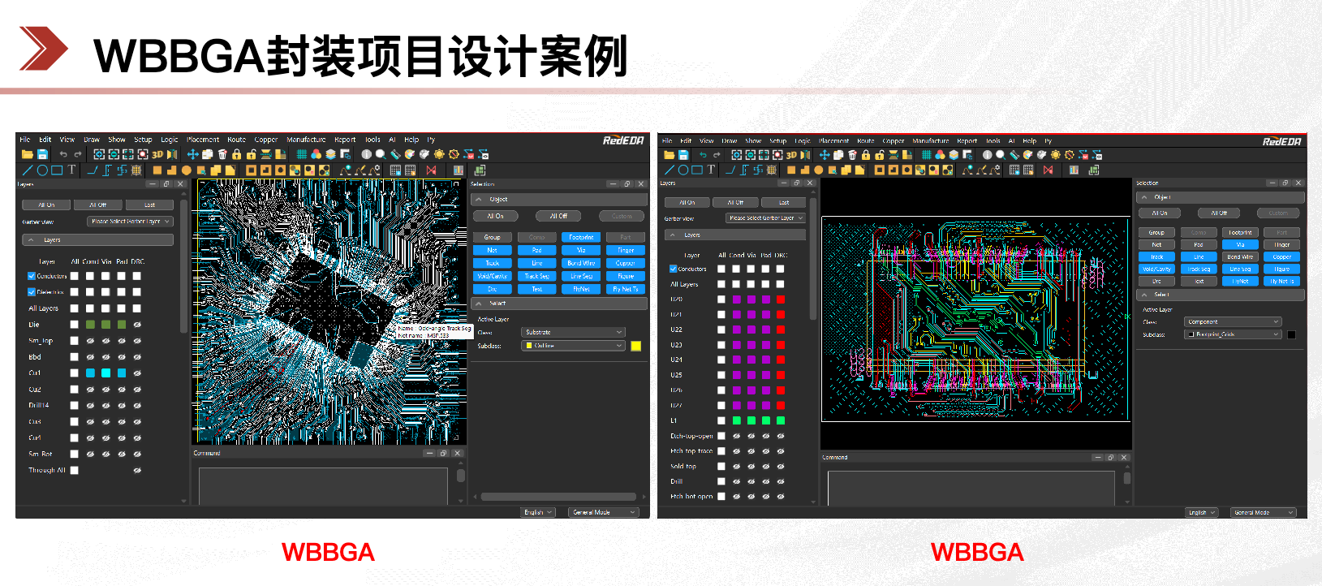Select the draw rectangle tool in the left window
The height and width of the screenshot is (586, 1322).
[57, 170]
